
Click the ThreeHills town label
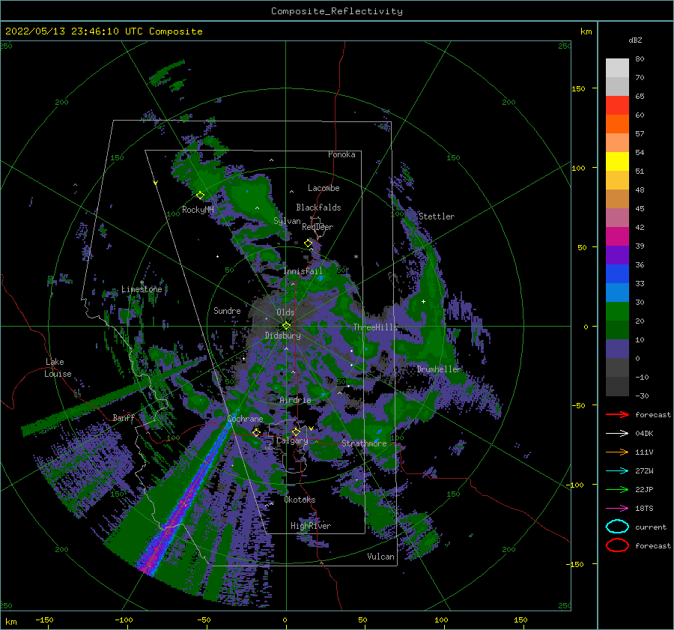(x=375, y=327)
